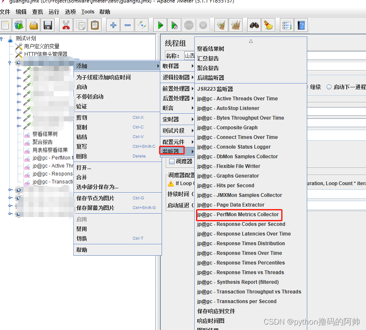Viewport: 366px width, 330px height.
Task: Select 察看结果树 listener in tree
Action: (45, 134)
